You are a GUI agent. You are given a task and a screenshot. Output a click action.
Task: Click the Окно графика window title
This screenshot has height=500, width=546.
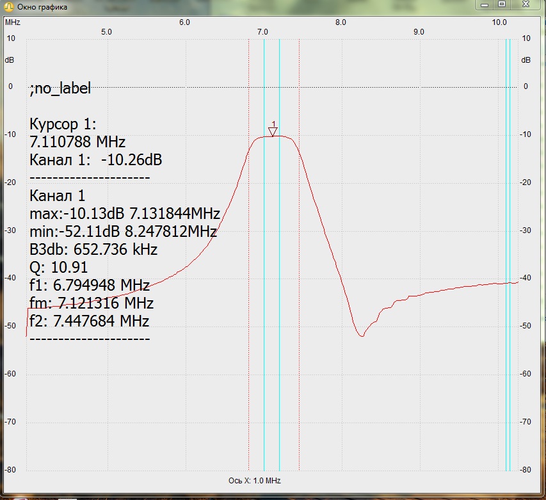[x=42, y=7]
